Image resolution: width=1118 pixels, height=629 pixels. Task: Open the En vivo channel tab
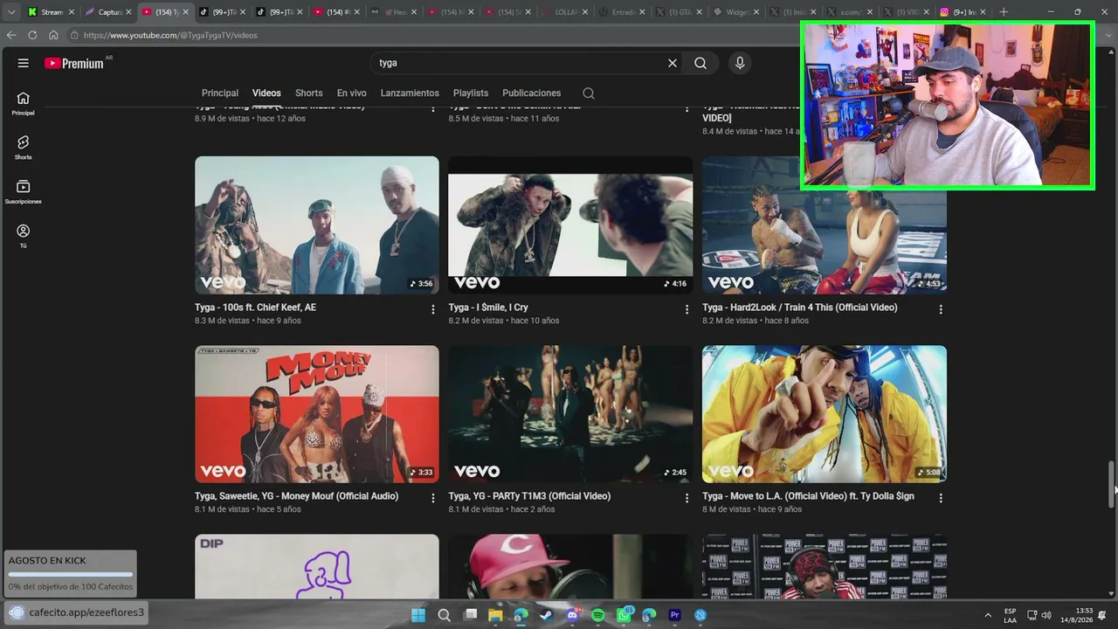[x=351, y=93]
